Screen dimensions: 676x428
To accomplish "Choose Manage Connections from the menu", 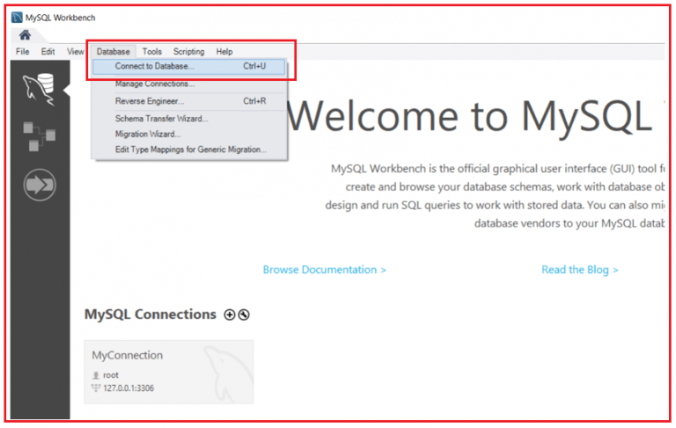I will [155, 83].
